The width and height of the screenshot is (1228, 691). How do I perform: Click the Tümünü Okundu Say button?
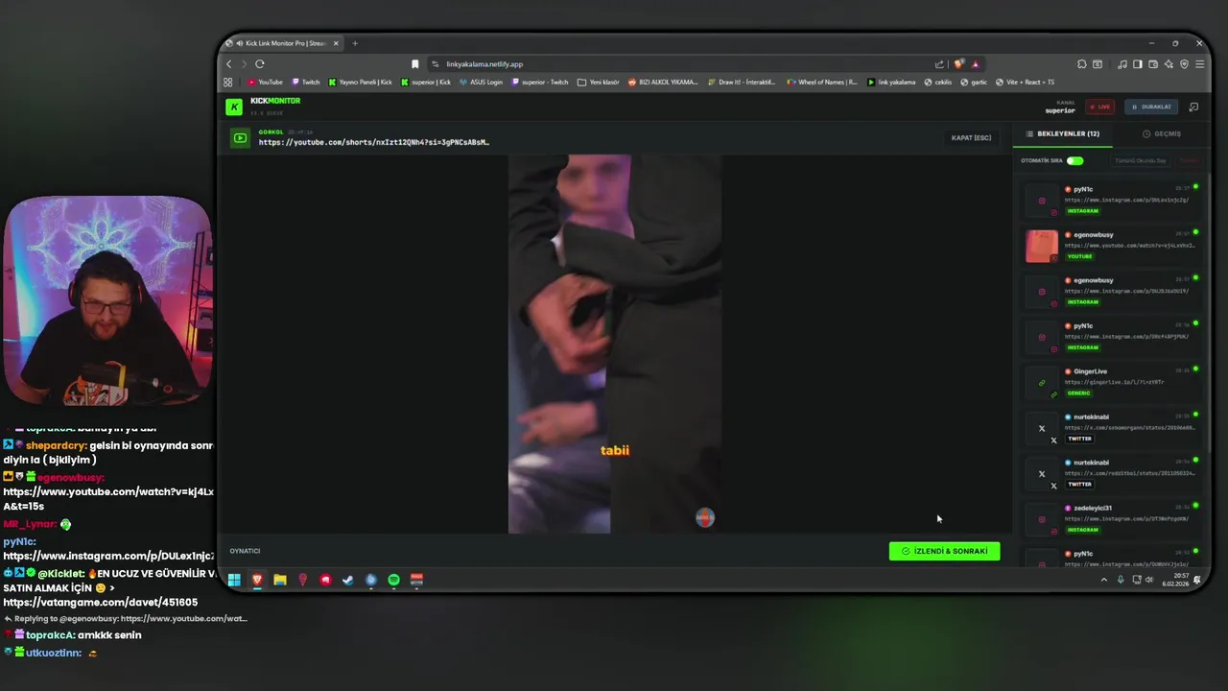tap(1141, 160)
